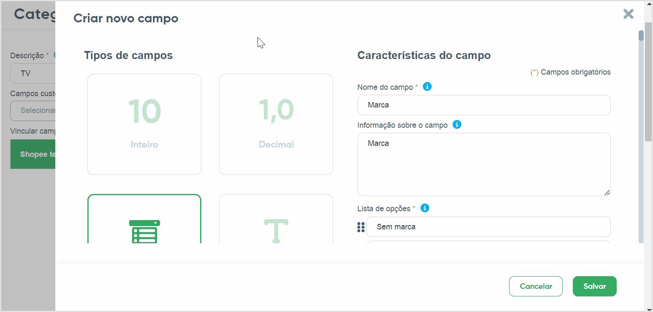Image resolution: width=653 pixels, height=312 pixels.
Task: Click the second option field below Sem marca
Action: click(x=488, y=242)
